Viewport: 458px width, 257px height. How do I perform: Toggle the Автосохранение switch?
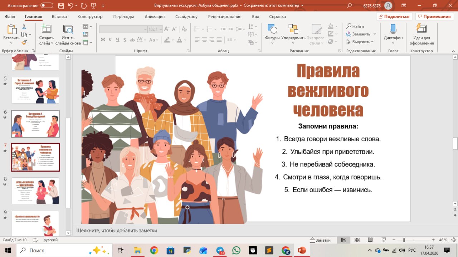click(x=47, y=6)
